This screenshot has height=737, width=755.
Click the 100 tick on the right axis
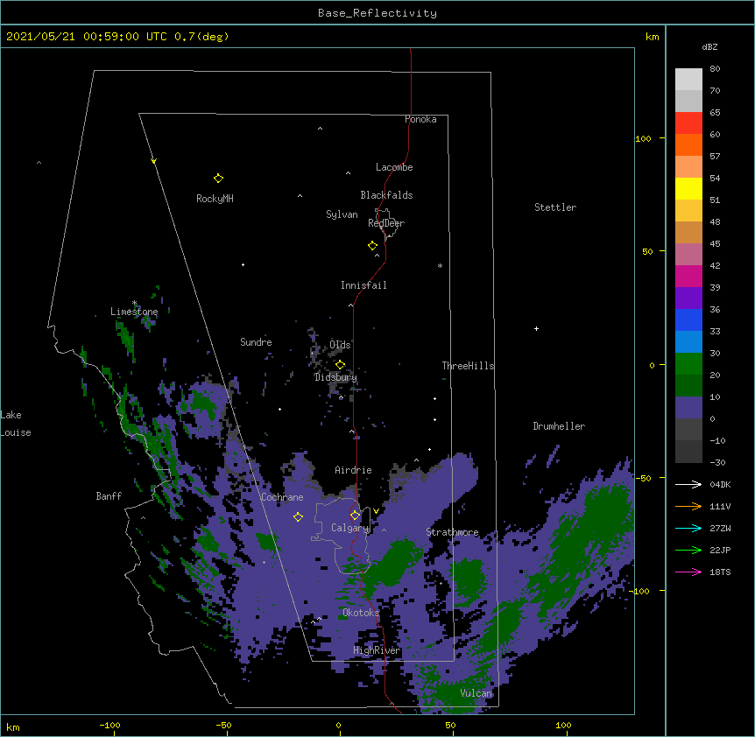click(643, 138)
